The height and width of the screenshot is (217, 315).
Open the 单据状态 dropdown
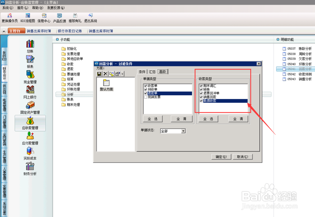click(183, 131)
